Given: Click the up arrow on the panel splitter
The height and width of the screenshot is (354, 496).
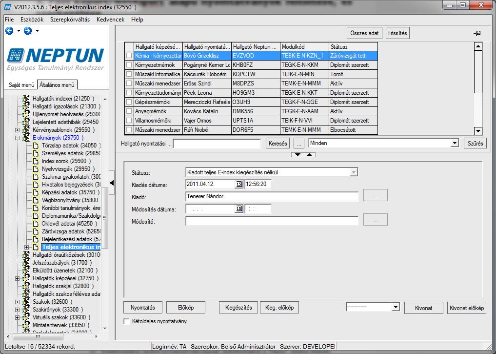Looking at the screenshot, I should click(309, 155).
